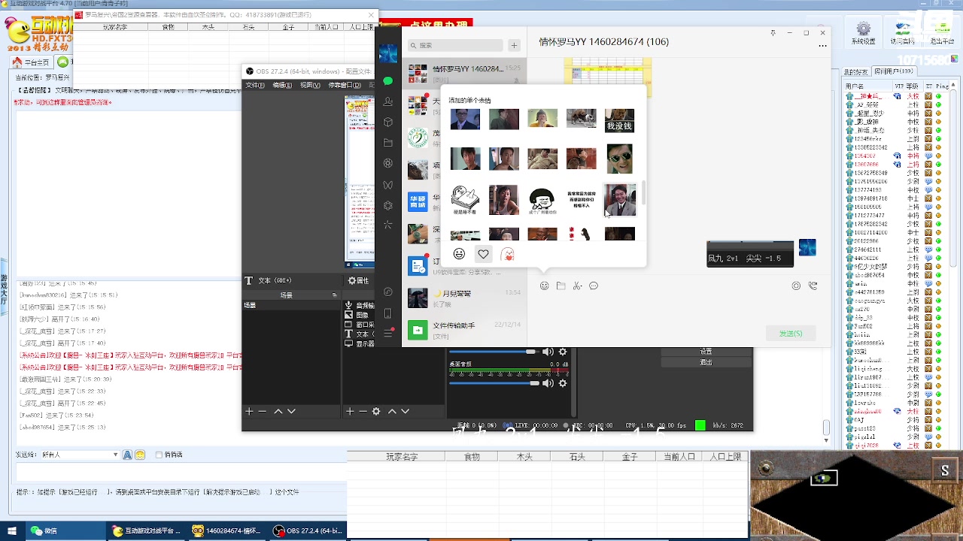Open WeChat hamburger menu with red dot
Viewport: 963px width, 541px height.
pos(388,333)
